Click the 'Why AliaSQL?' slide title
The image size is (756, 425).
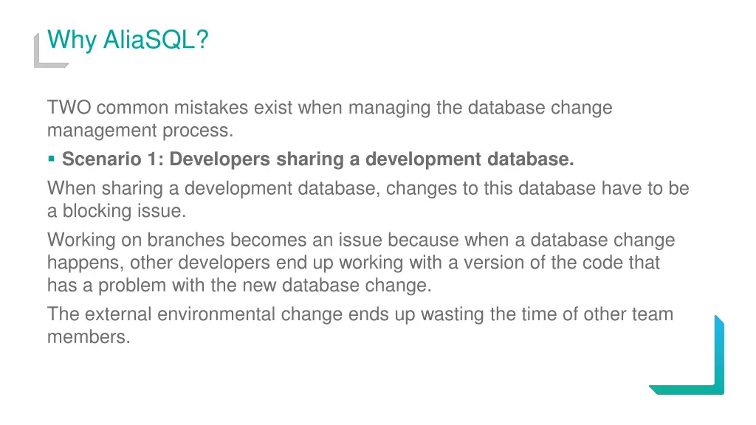pyautogui.click(x=128, y=40)
